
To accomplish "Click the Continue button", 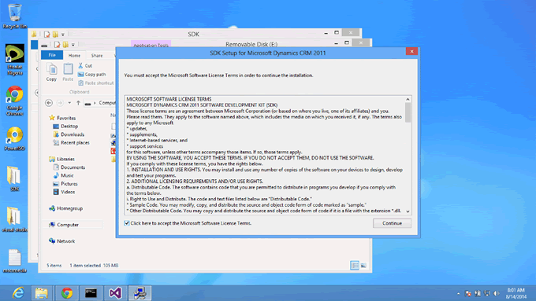I will coord(392,223).
